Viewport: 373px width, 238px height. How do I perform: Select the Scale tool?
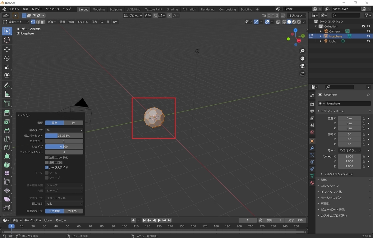point(7,67)
